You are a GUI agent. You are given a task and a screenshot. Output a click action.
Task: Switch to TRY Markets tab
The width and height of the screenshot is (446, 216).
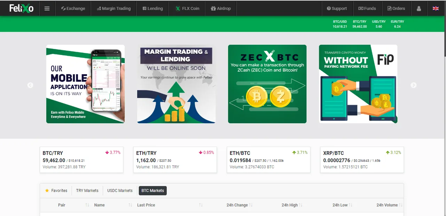coord(87,191)
